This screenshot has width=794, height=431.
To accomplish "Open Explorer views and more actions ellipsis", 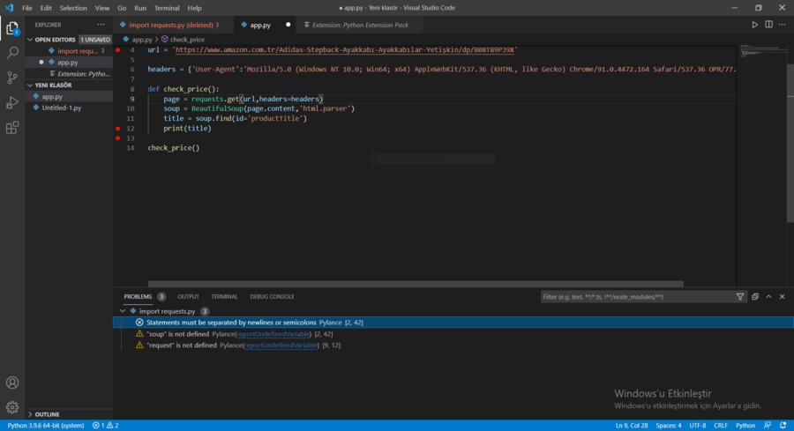I will (101, 25).
